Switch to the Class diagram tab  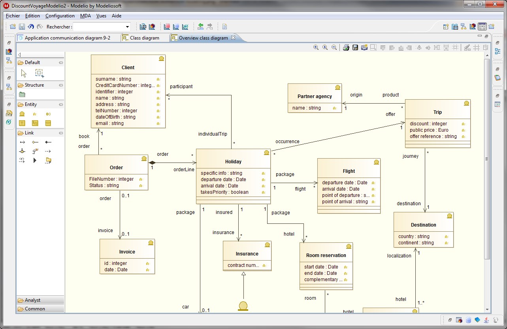coord(144,38)
